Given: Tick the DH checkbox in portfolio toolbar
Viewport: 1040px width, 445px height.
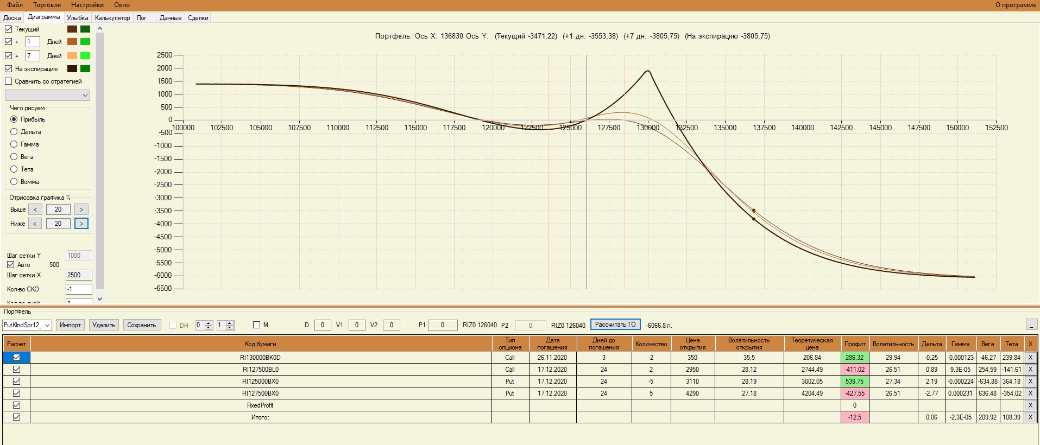Looking at the screenshot, I should 173,325.
